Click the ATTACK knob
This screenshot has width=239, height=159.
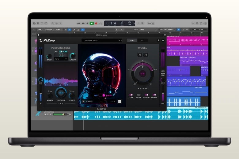coord(50,96)
